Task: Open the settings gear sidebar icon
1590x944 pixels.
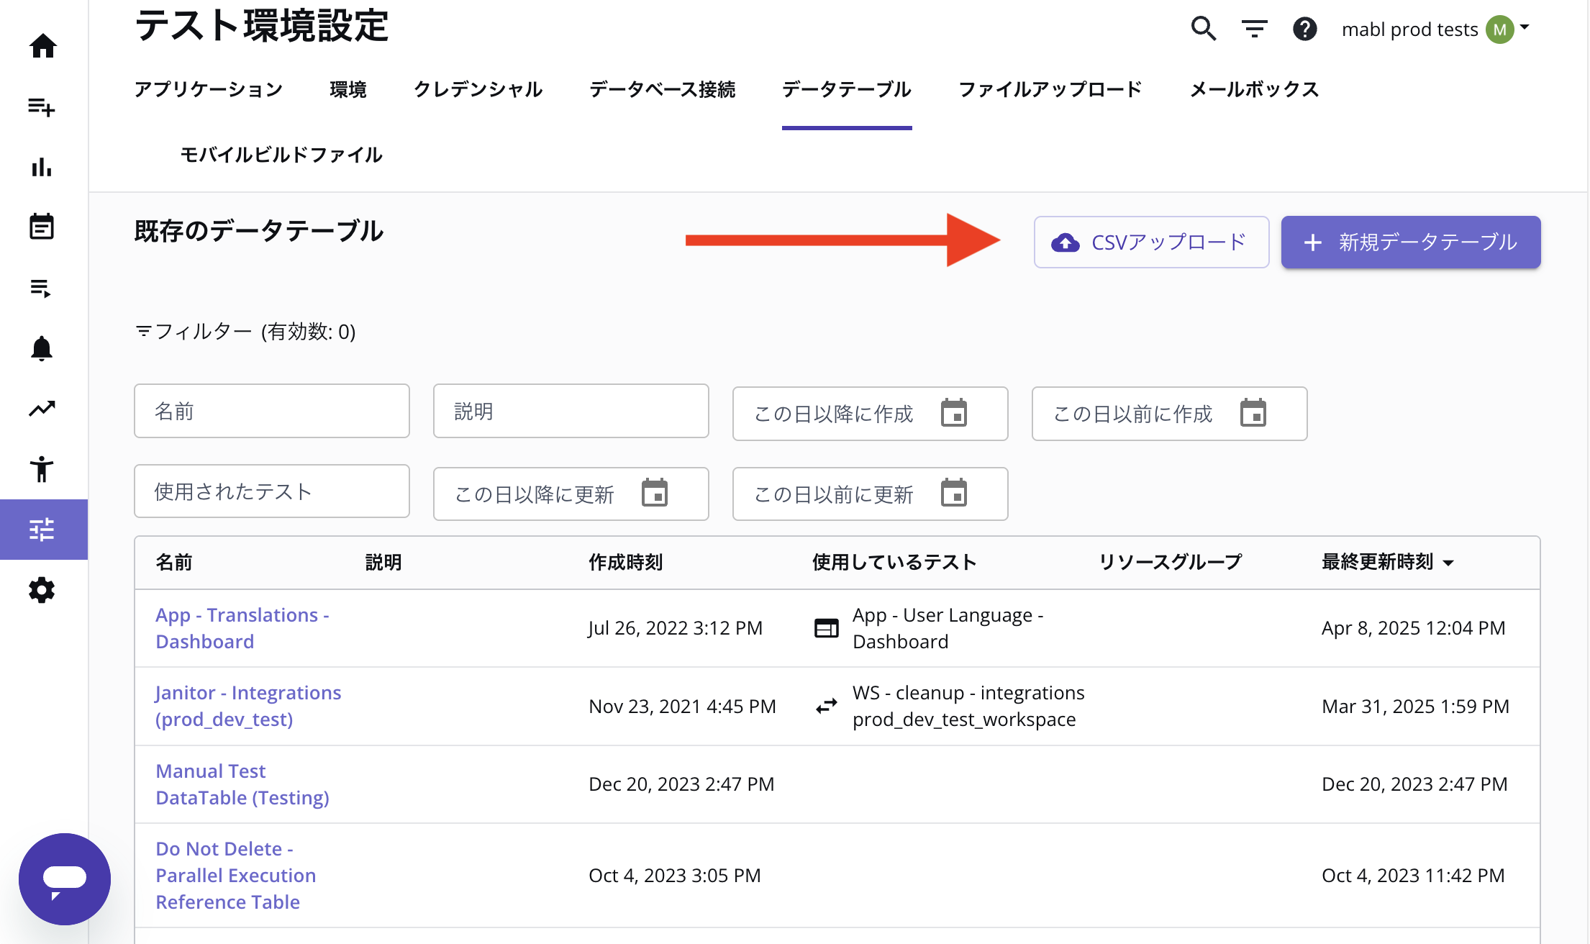Action: [x=42, y=590]
